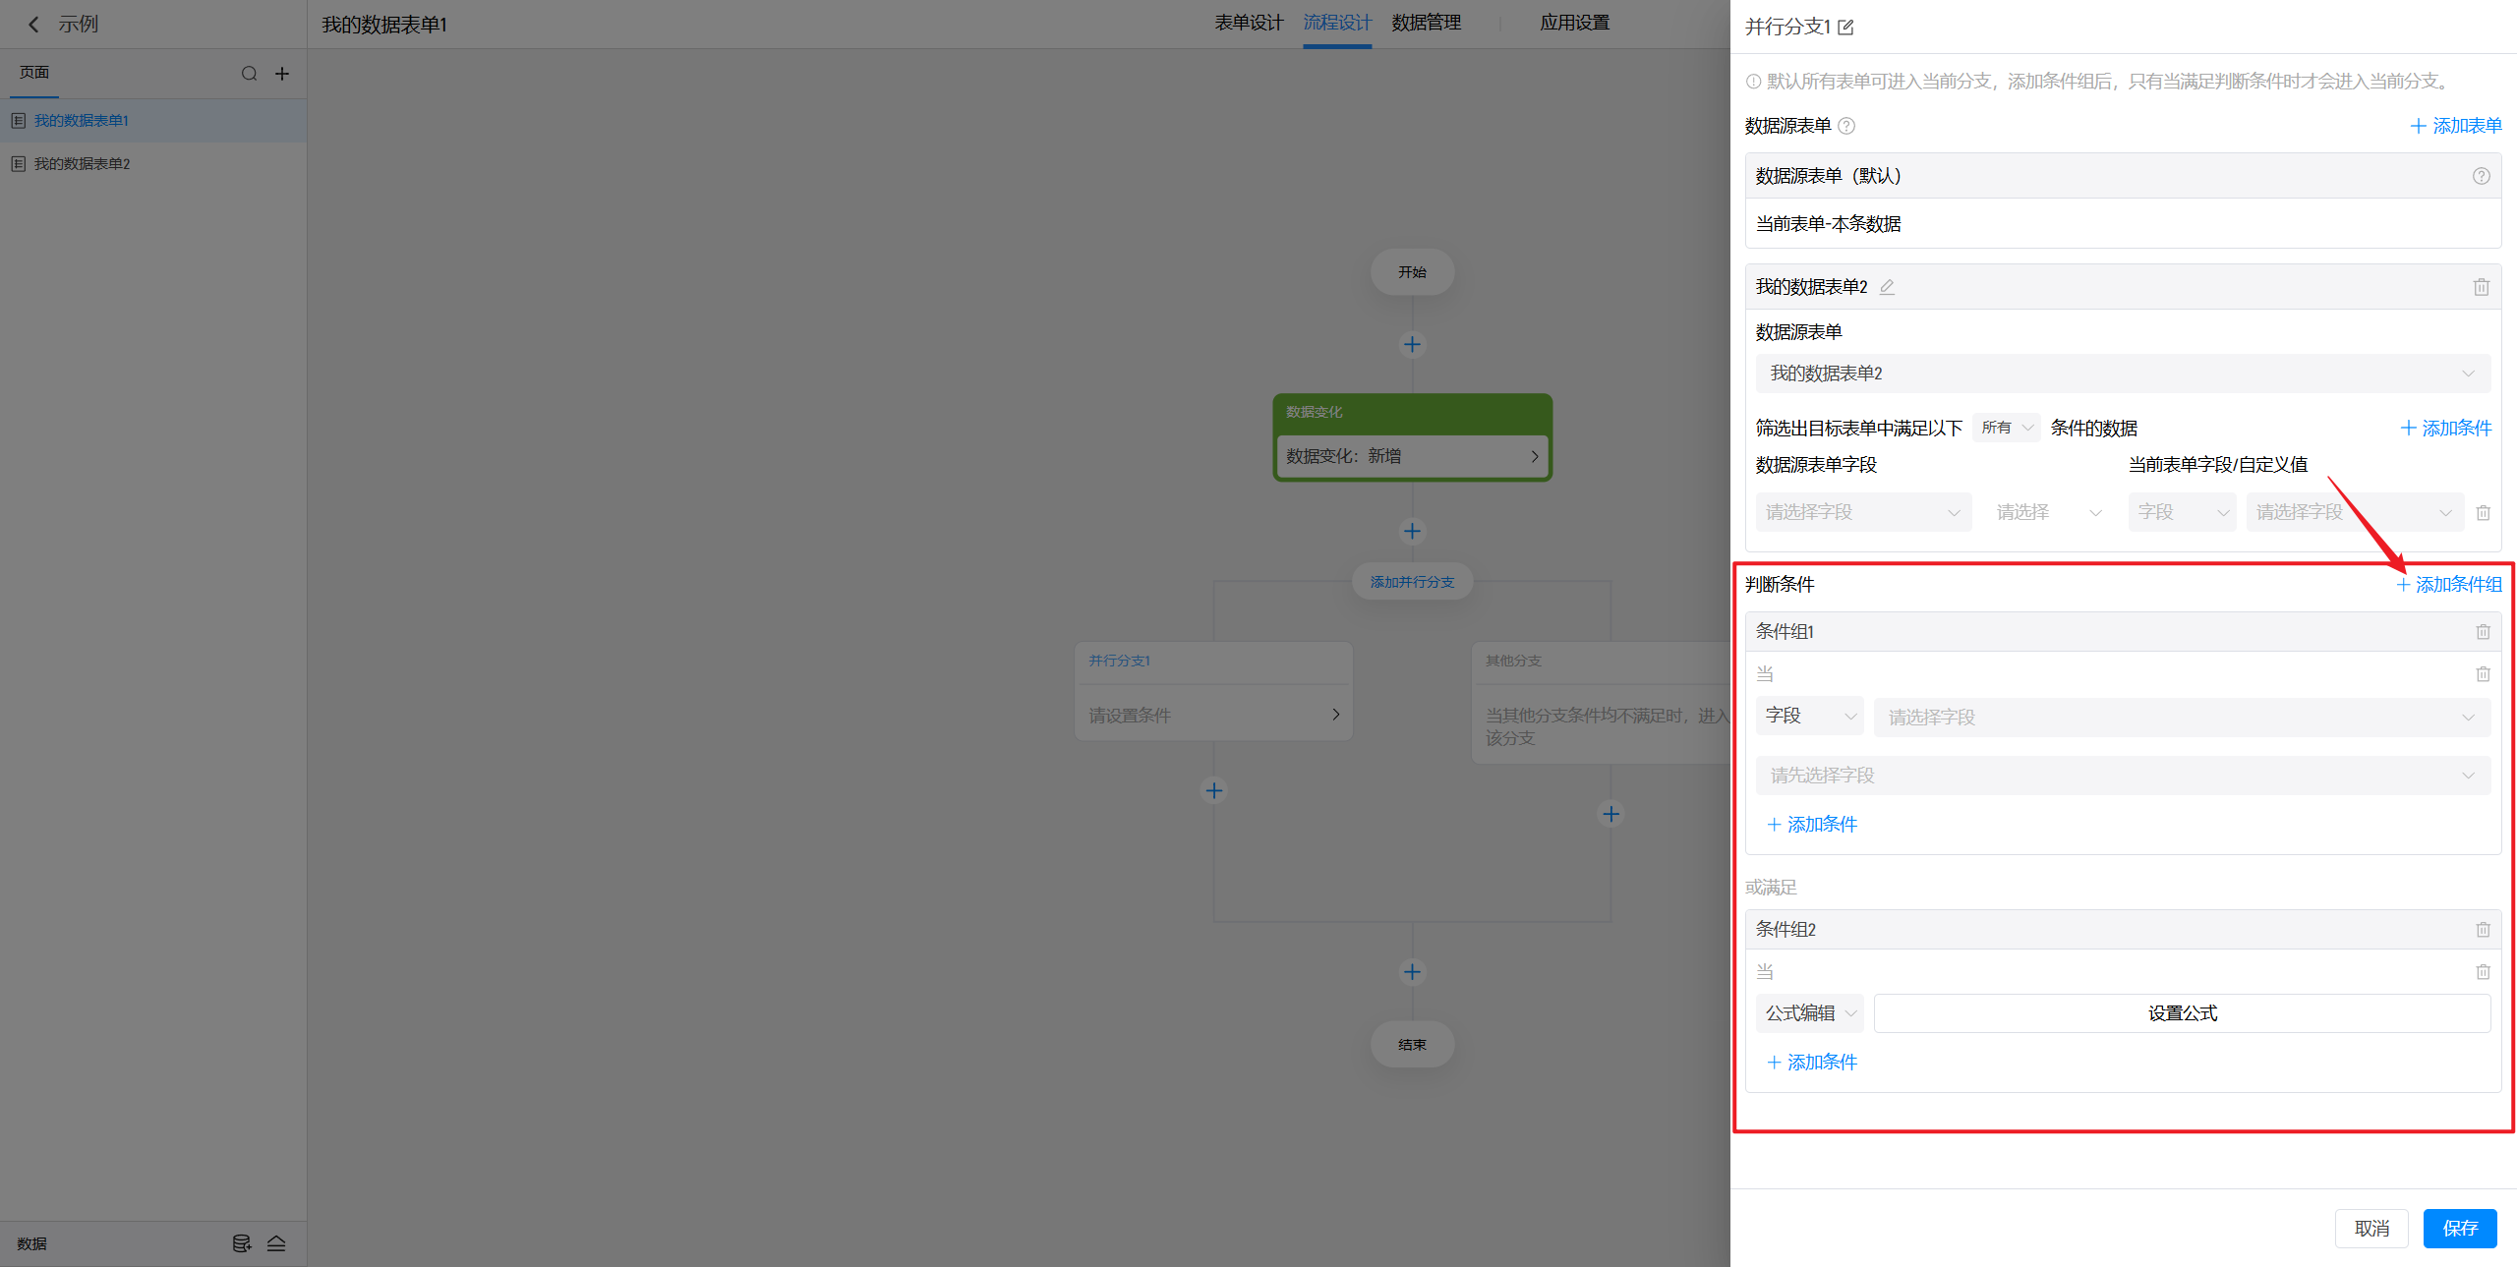
Task: Open the 所有 condition match dropdown
Action: [x=2006, y=428]
